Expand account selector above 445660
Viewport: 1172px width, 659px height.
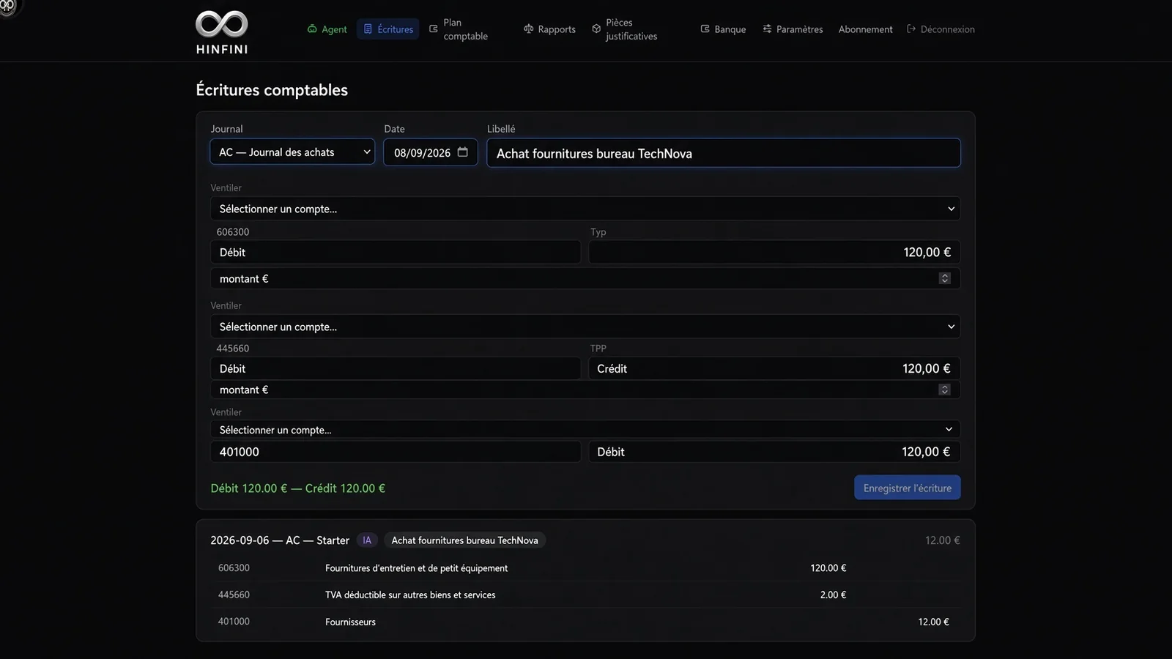click(x=585, y=327)
